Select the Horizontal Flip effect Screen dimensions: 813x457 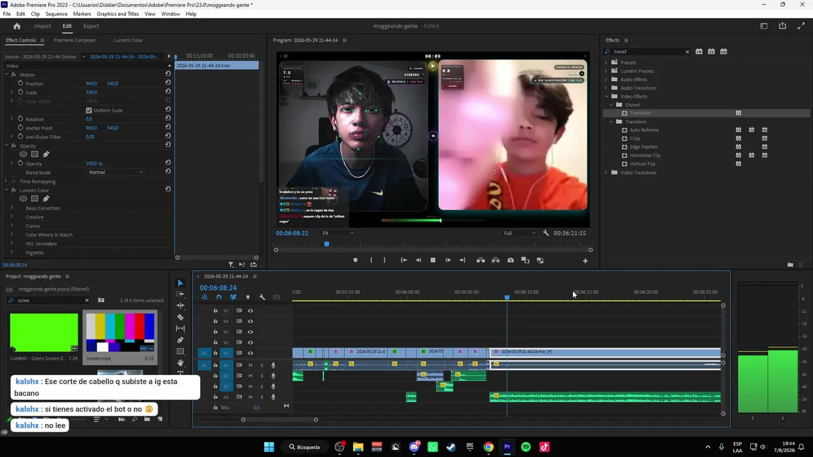click(x=645, y=156)
